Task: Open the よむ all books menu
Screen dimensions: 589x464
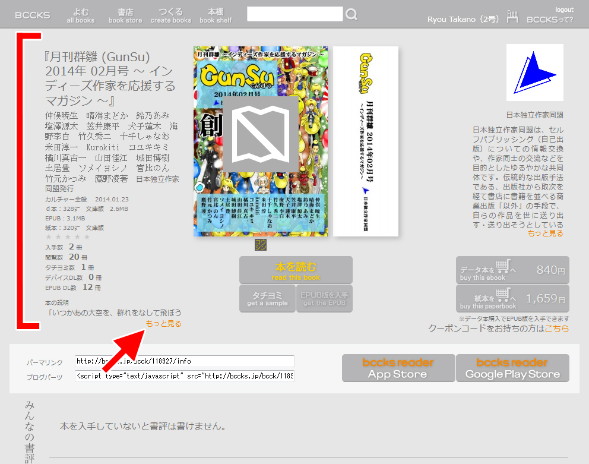Action: [x=81, y=16]
